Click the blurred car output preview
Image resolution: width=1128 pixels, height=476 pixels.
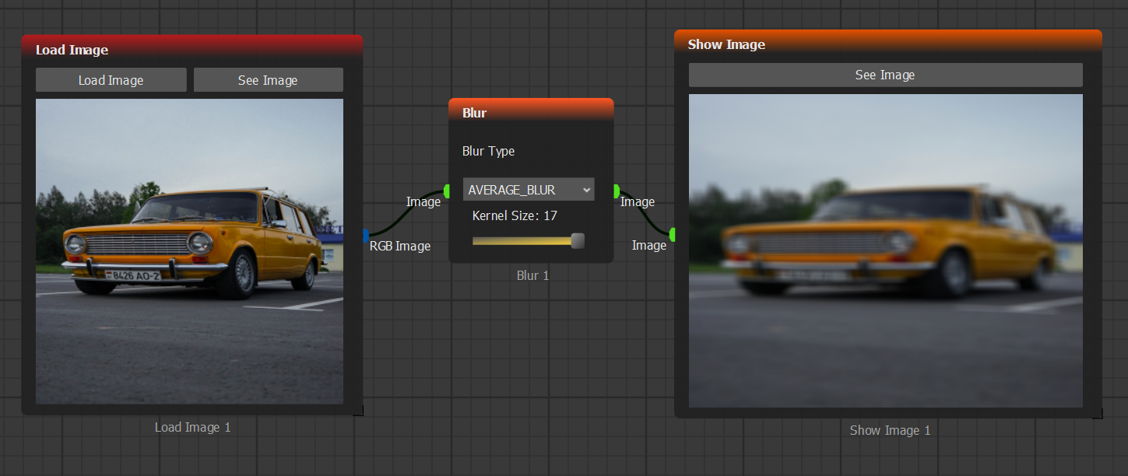[x=885, y=250]
